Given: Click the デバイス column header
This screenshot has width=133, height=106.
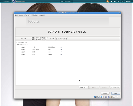Looking at the screenshot, I should (23, 39).
